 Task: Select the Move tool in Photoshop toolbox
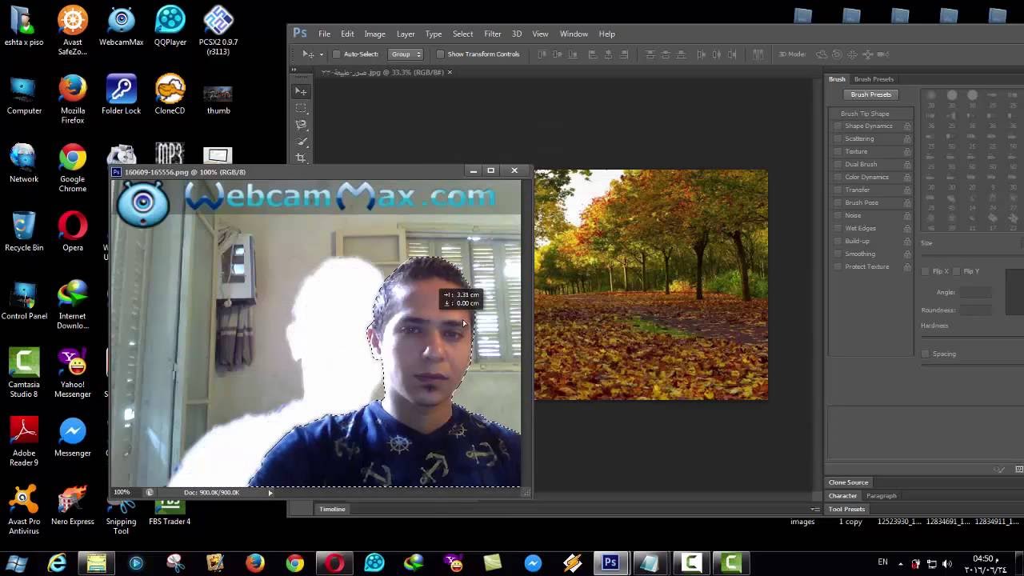(x=301, y=91)
